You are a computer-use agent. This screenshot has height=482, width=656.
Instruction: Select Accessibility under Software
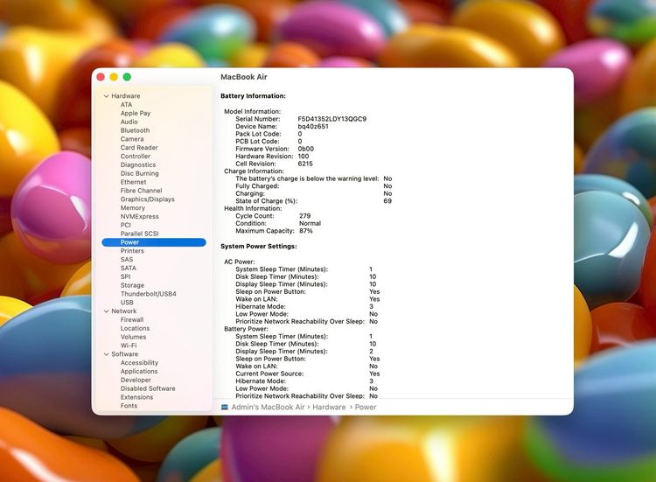139,363
